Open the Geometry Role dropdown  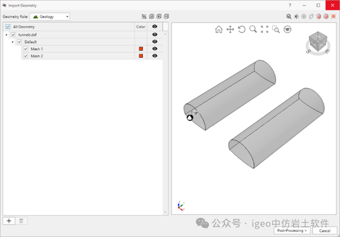pos(50,17)
